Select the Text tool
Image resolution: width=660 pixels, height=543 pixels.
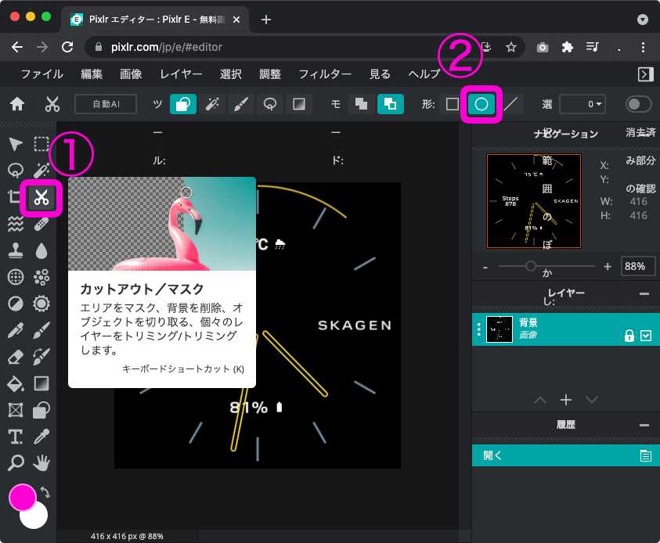(x=16, y=437)
